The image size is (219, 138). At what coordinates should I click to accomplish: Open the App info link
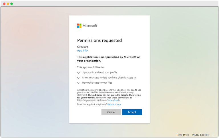[82, 51]
